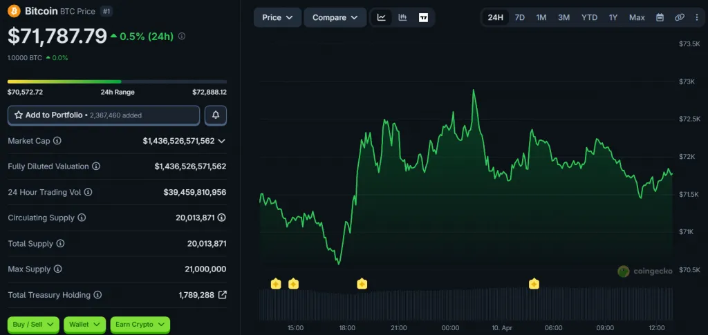Image resolution: width=708 pixels, height=335 pixels.
Task: Open treasury holding external link icon
Action: (x=222, y=295)
